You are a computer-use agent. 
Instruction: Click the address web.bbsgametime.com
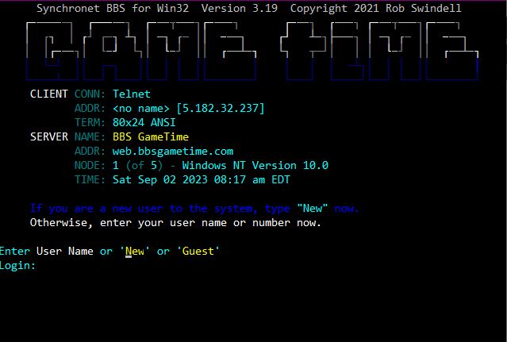click(173, 152)
